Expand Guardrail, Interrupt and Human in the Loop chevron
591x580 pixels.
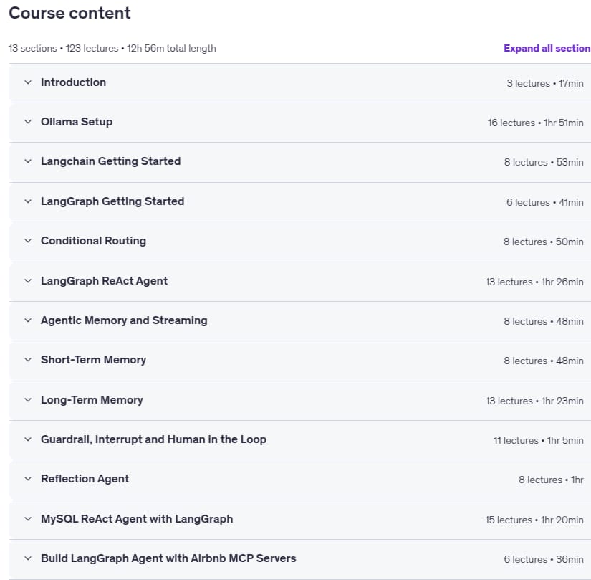tap(28, 439)
